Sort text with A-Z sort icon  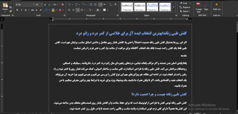coord(110,5)
